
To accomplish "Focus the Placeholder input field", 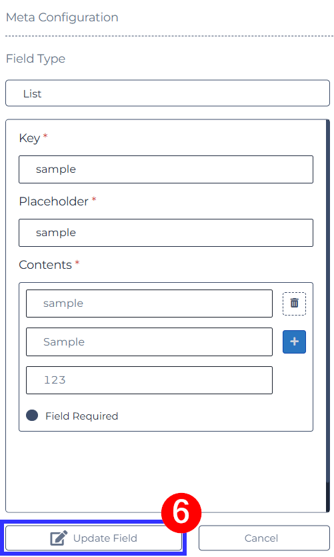I will (166, 233).
